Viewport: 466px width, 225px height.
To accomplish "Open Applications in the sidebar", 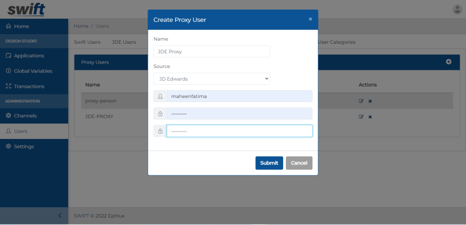I will [x=29, y=56].
